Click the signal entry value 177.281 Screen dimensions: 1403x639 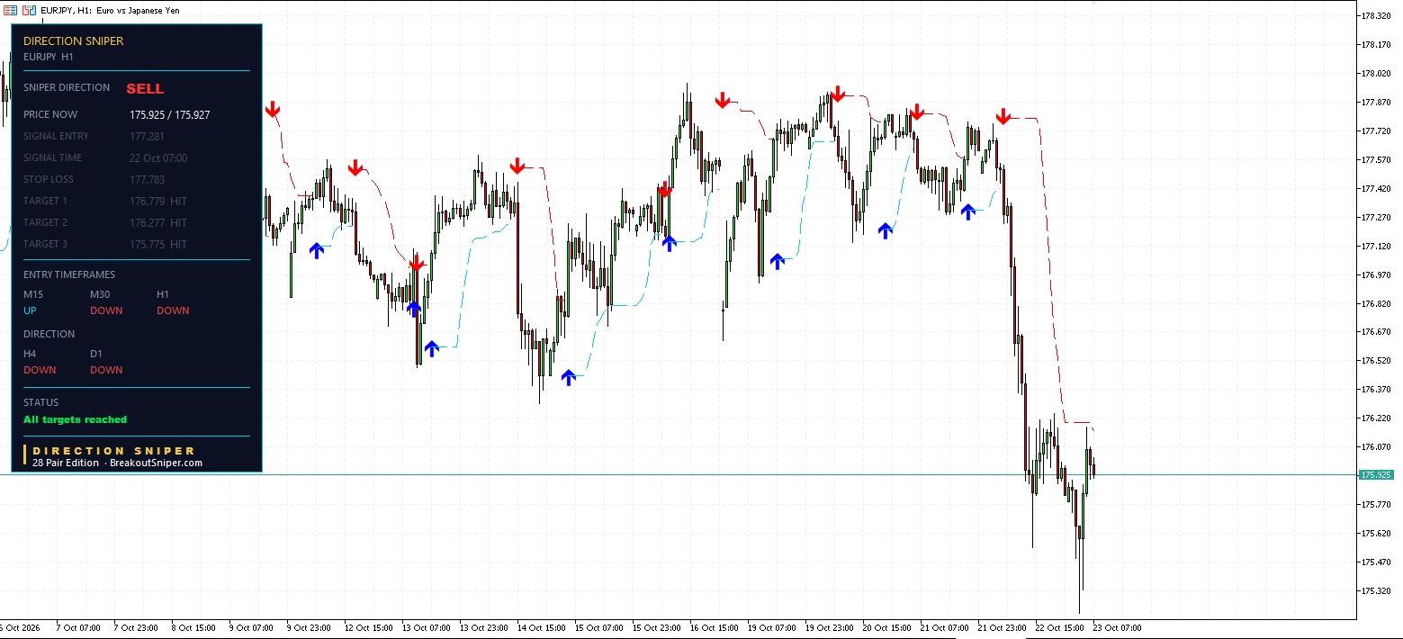(147, 137)
